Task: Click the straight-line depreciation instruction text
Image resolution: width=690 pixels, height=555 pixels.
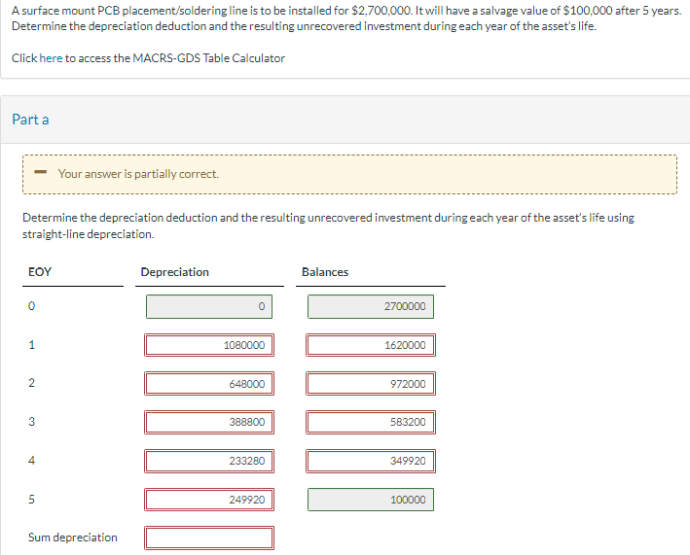Action: pos(328,225)
